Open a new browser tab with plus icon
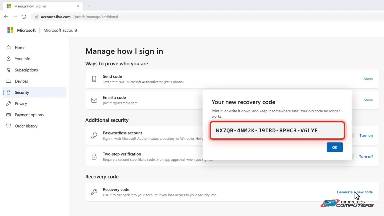 pos(88,6)
